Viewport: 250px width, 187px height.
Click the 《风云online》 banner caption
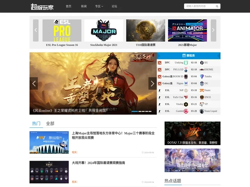(70, 110)
